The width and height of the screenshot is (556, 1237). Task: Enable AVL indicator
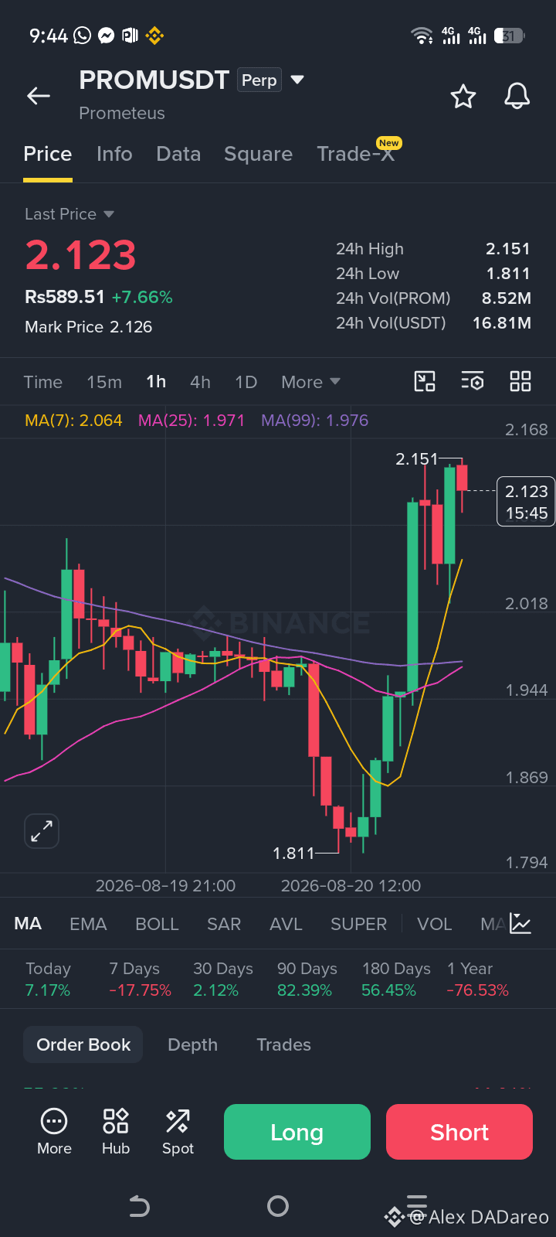tap(286, 924)
